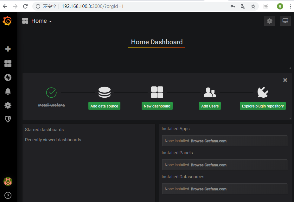Expand the Home dashboard dropdown
This screenshot has height=202, width=294.
[42, 21]
